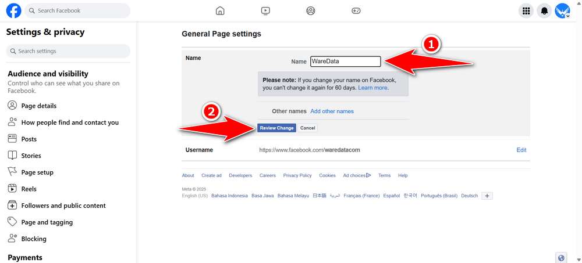This screenshot has width=582, height=263.
Task: Open the Careers footer link
Action: click(268, 175)
